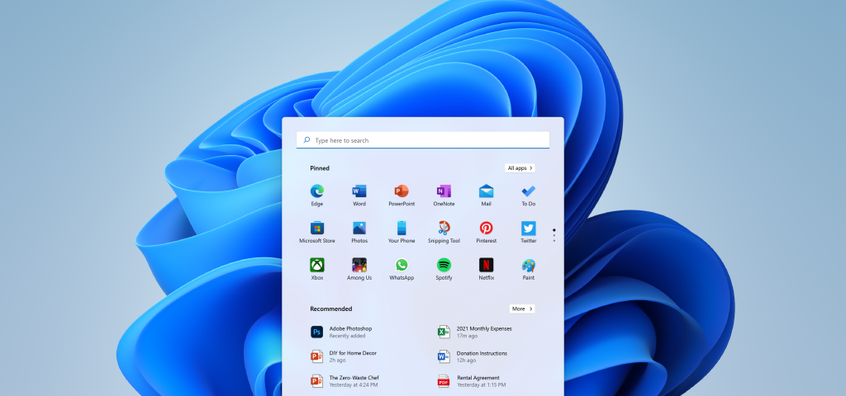Open the Mail app
Screen dimensions: 846x396
pos(486,195)
